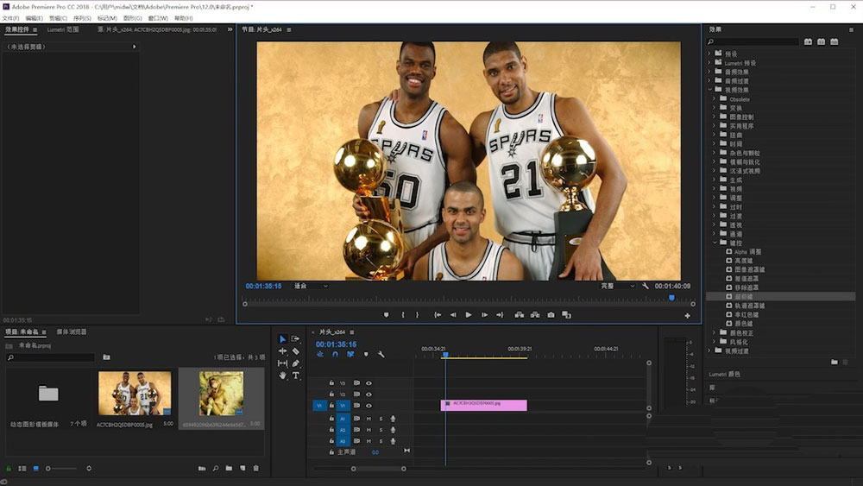Screen dimensions: 863x486
Task: Select the Hand tool
Action: coord(282,376)
